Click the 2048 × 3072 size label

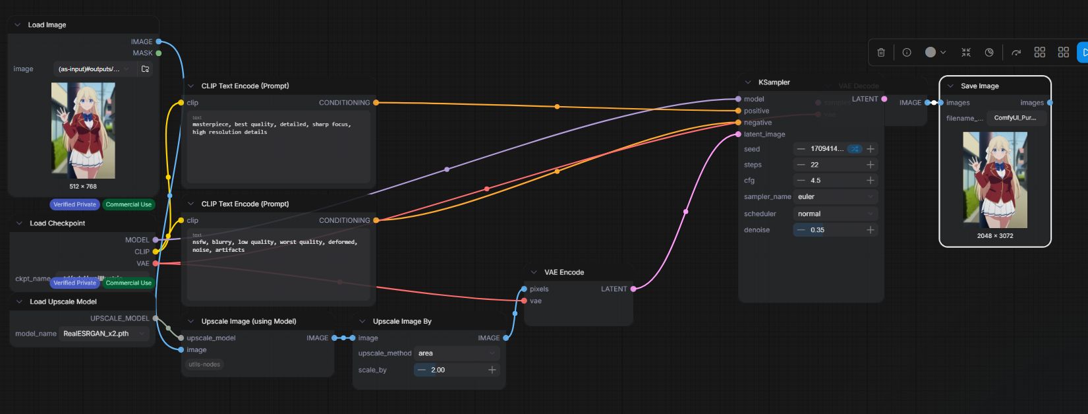(x=995, y=235)
